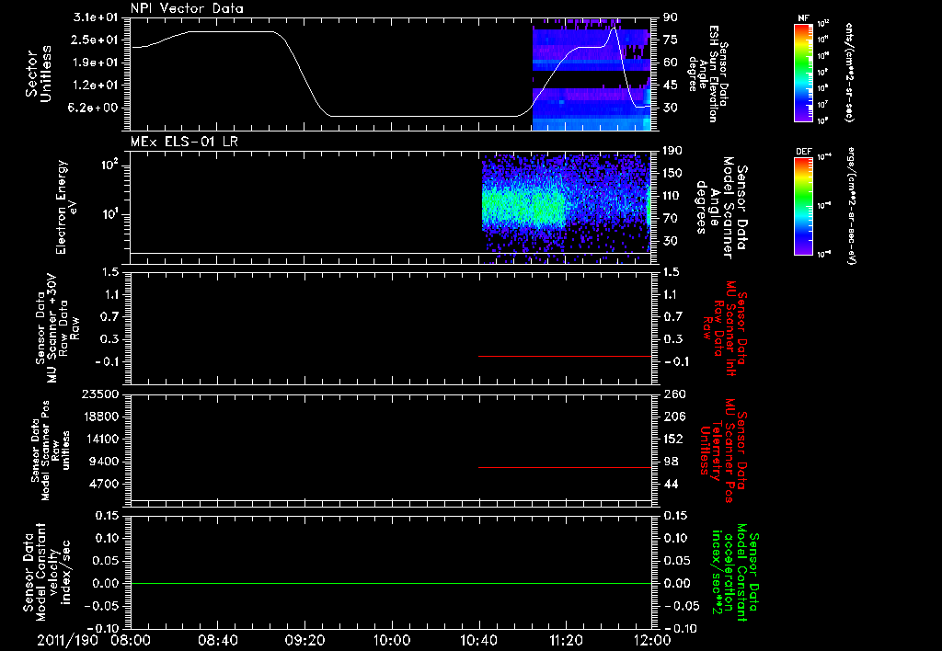Click the '1.2e+01' sector tick label
This screenshot has width=942, height=651.
[x=95, y=86]
